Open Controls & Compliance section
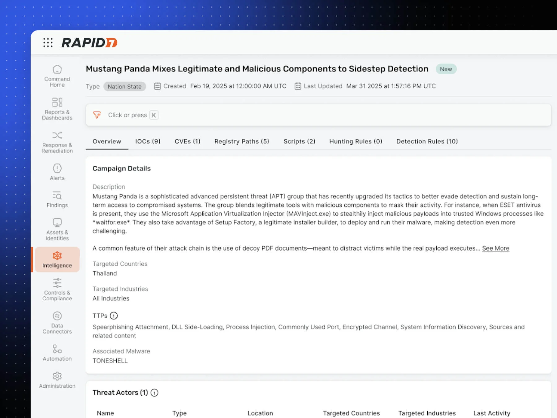 57,290
